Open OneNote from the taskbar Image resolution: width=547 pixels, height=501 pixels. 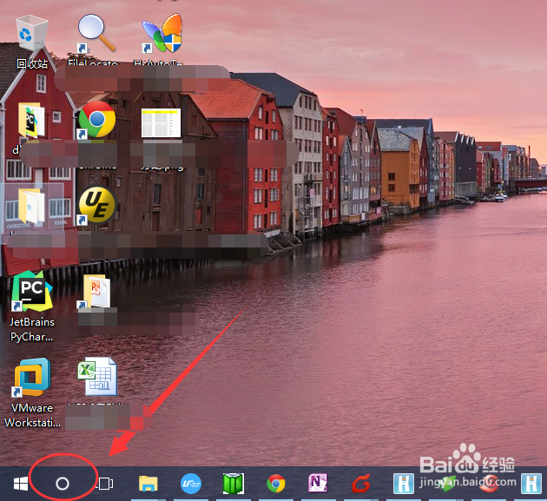(318, 484)
